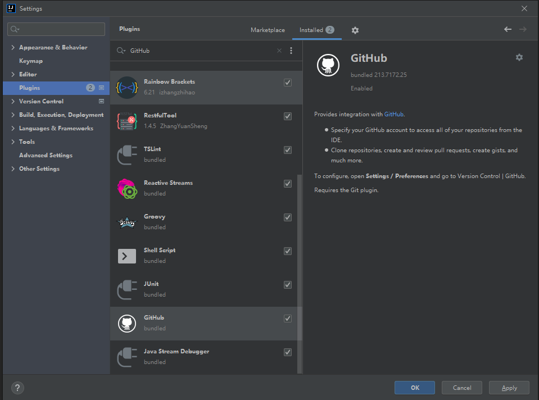Disable the Groovy plugin checkbox
Viewport: 539px width, 400px height.
coord(288,217)
